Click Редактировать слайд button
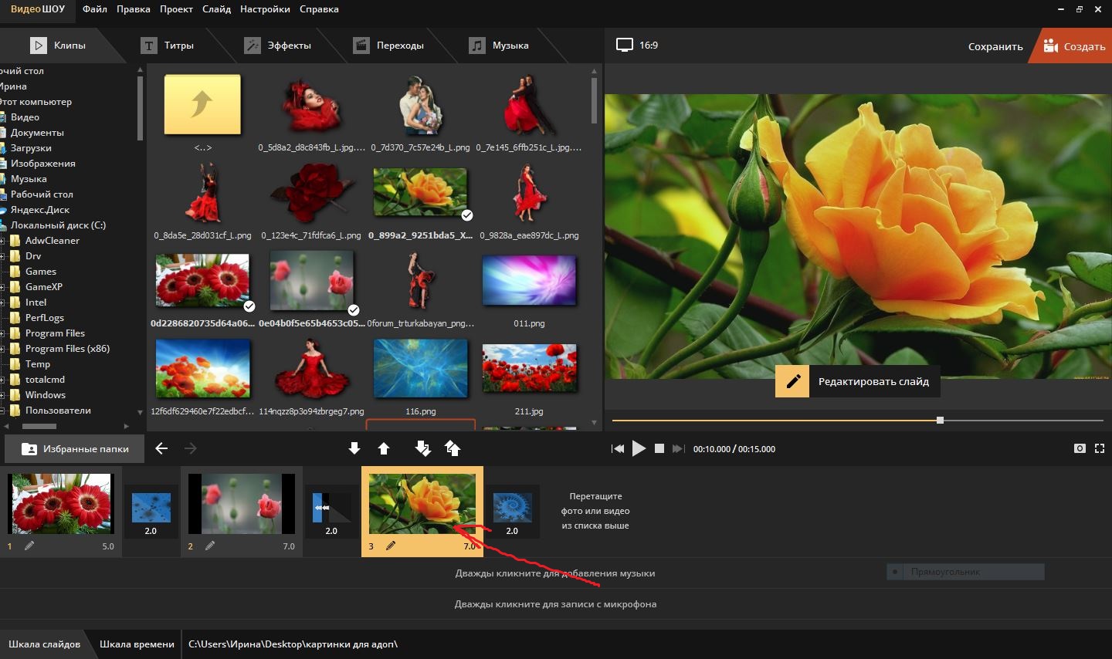Viewport: 1112px width, 659px height. tap(858, 381)
